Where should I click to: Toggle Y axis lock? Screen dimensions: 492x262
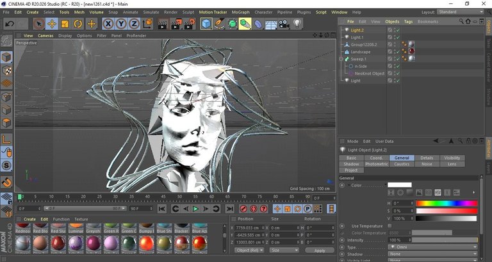[121, 24]
